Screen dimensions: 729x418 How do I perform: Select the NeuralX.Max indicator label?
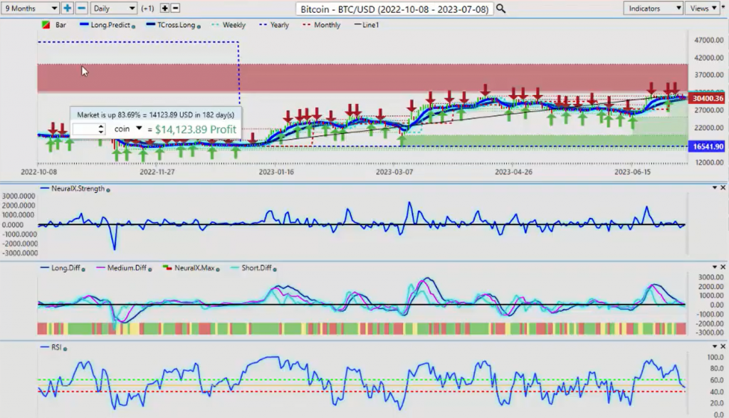pyautogui.click(x=194, y=268)
